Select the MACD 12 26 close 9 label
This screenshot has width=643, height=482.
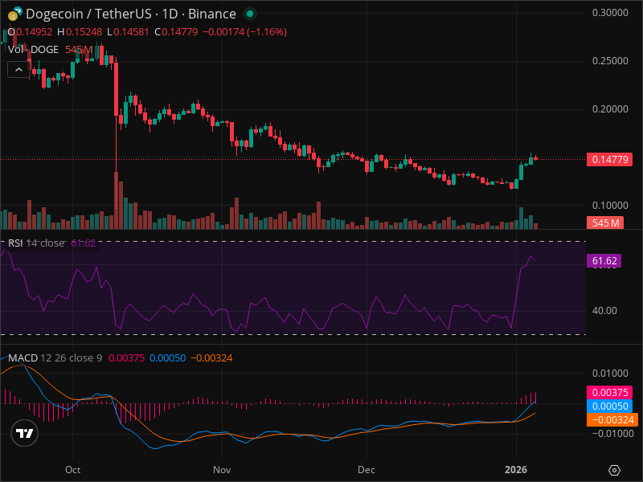tap(55, 357)
